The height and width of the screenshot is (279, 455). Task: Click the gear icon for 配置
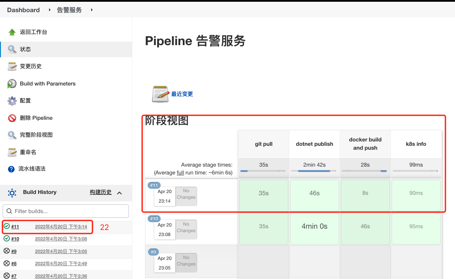tap(12, 101)
